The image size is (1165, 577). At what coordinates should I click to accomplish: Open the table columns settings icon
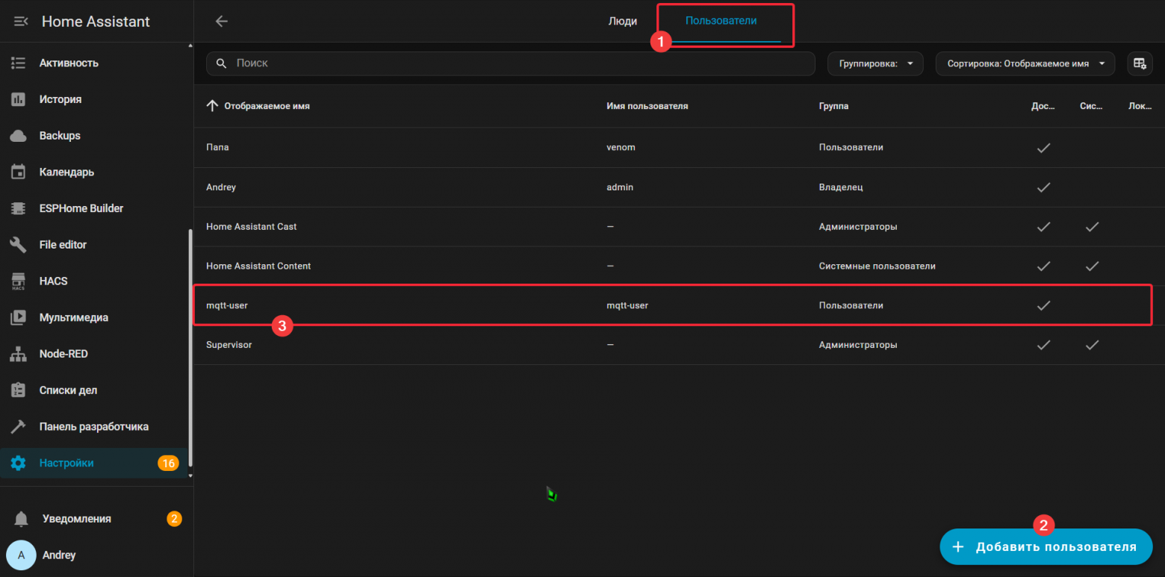1140,63
